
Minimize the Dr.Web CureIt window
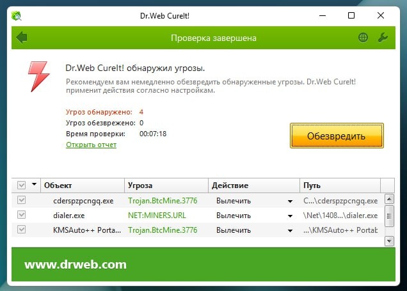[323, 15]
